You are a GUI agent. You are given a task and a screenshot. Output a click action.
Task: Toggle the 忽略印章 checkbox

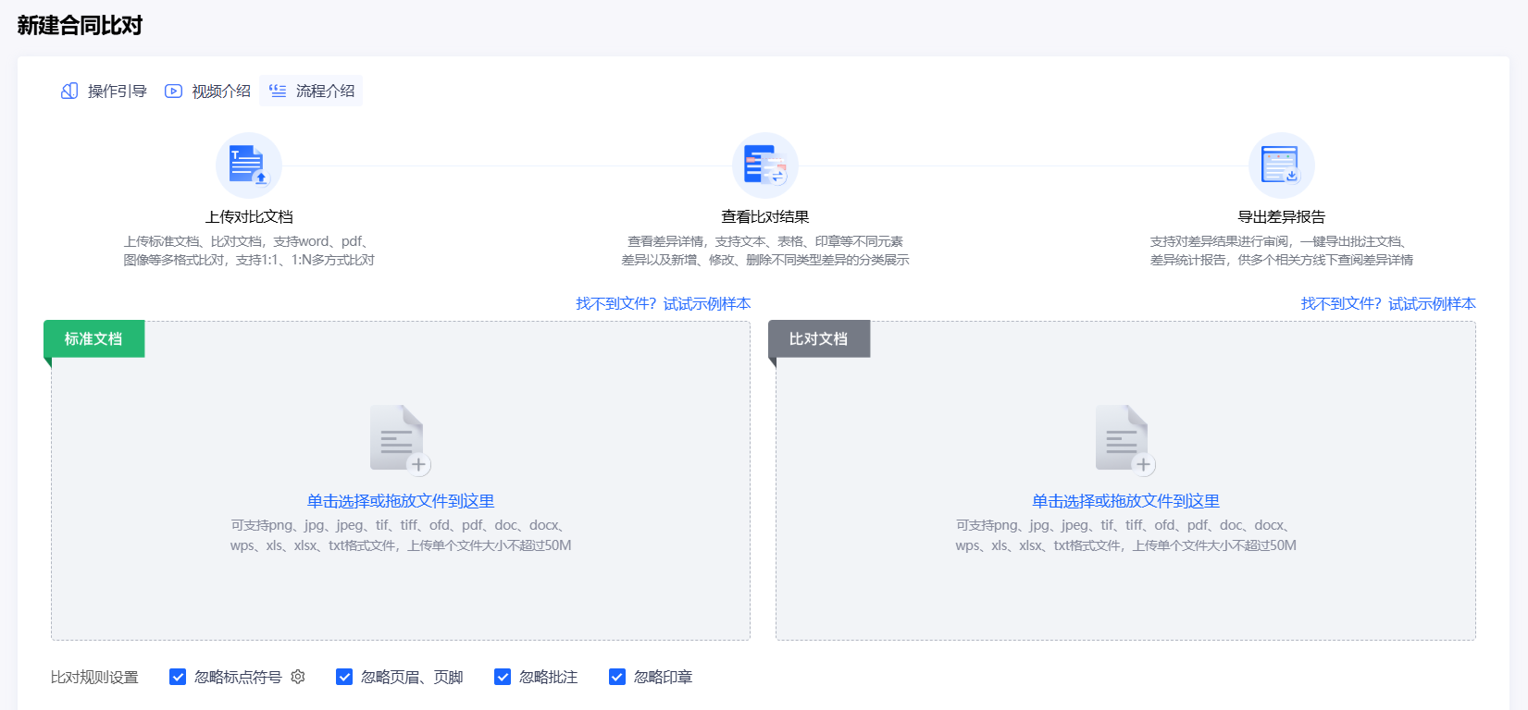[617, 677]
